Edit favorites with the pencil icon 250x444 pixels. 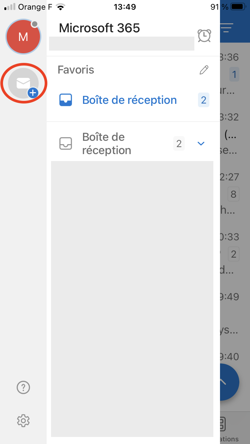click(x=204, y=70)
